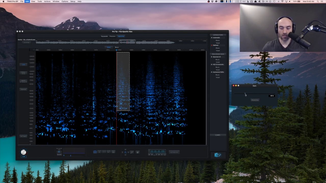Screen dimensions: 326x183
Task: Activate the hand pan tool
Action: click(137, 152)
